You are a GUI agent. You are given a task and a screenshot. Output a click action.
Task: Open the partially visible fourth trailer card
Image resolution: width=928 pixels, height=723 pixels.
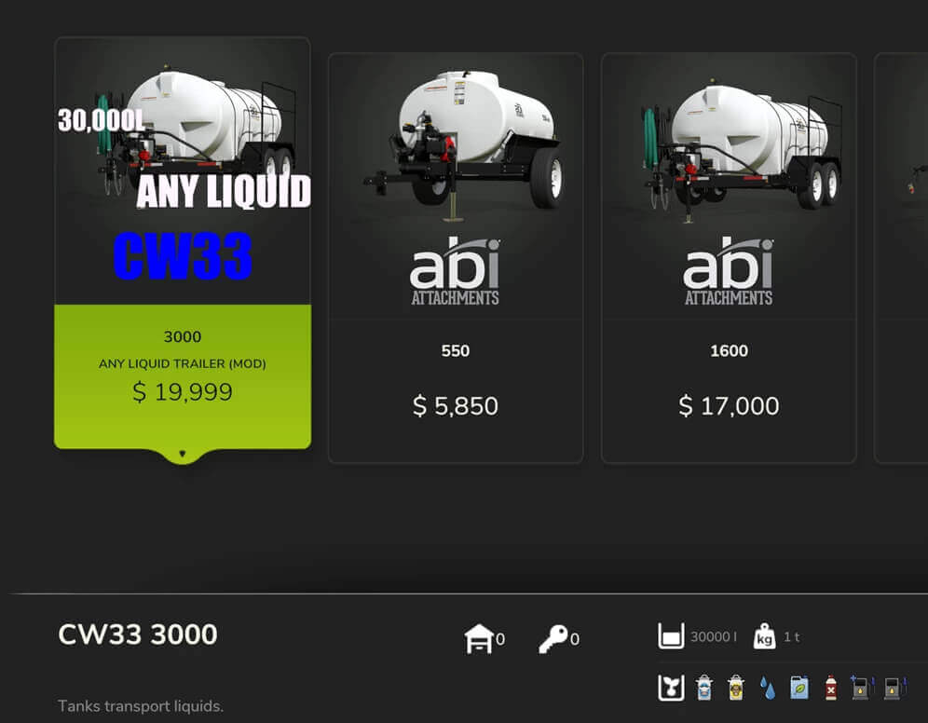[x=901, y=258]
